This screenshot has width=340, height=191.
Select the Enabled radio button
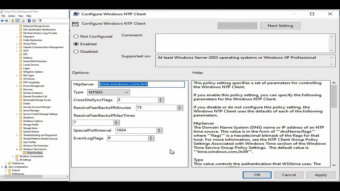pyautogui.click(x=76, y=44)
